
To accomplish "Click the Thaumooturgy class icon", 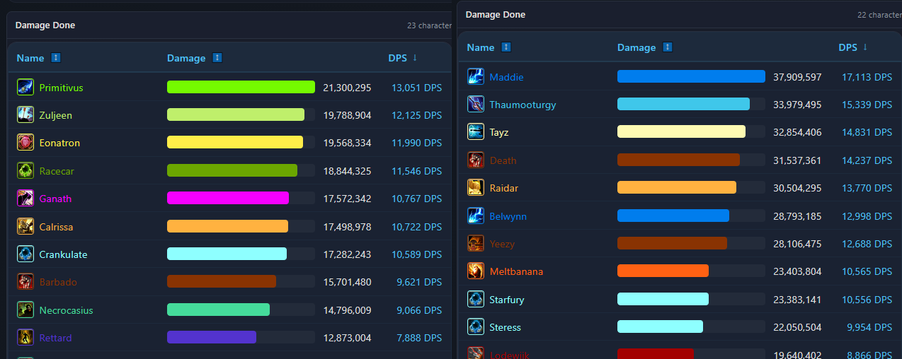I will click(476, 105).
